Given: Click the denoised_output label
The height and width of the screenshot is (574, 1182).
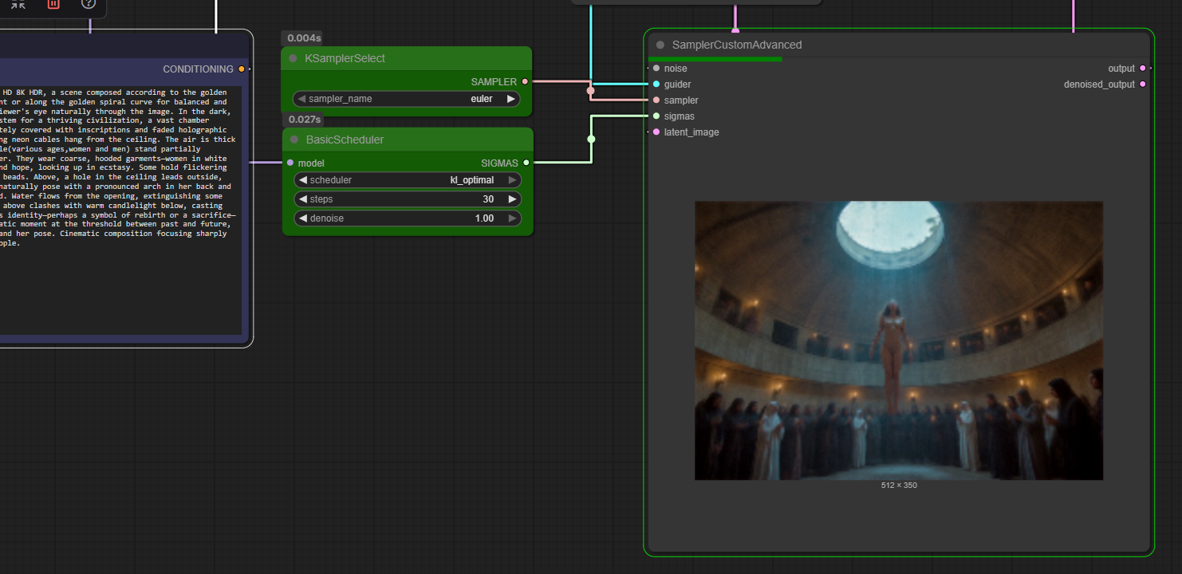Looking at the screenshot, I should pyautogui.click(x=1099, y=85).
